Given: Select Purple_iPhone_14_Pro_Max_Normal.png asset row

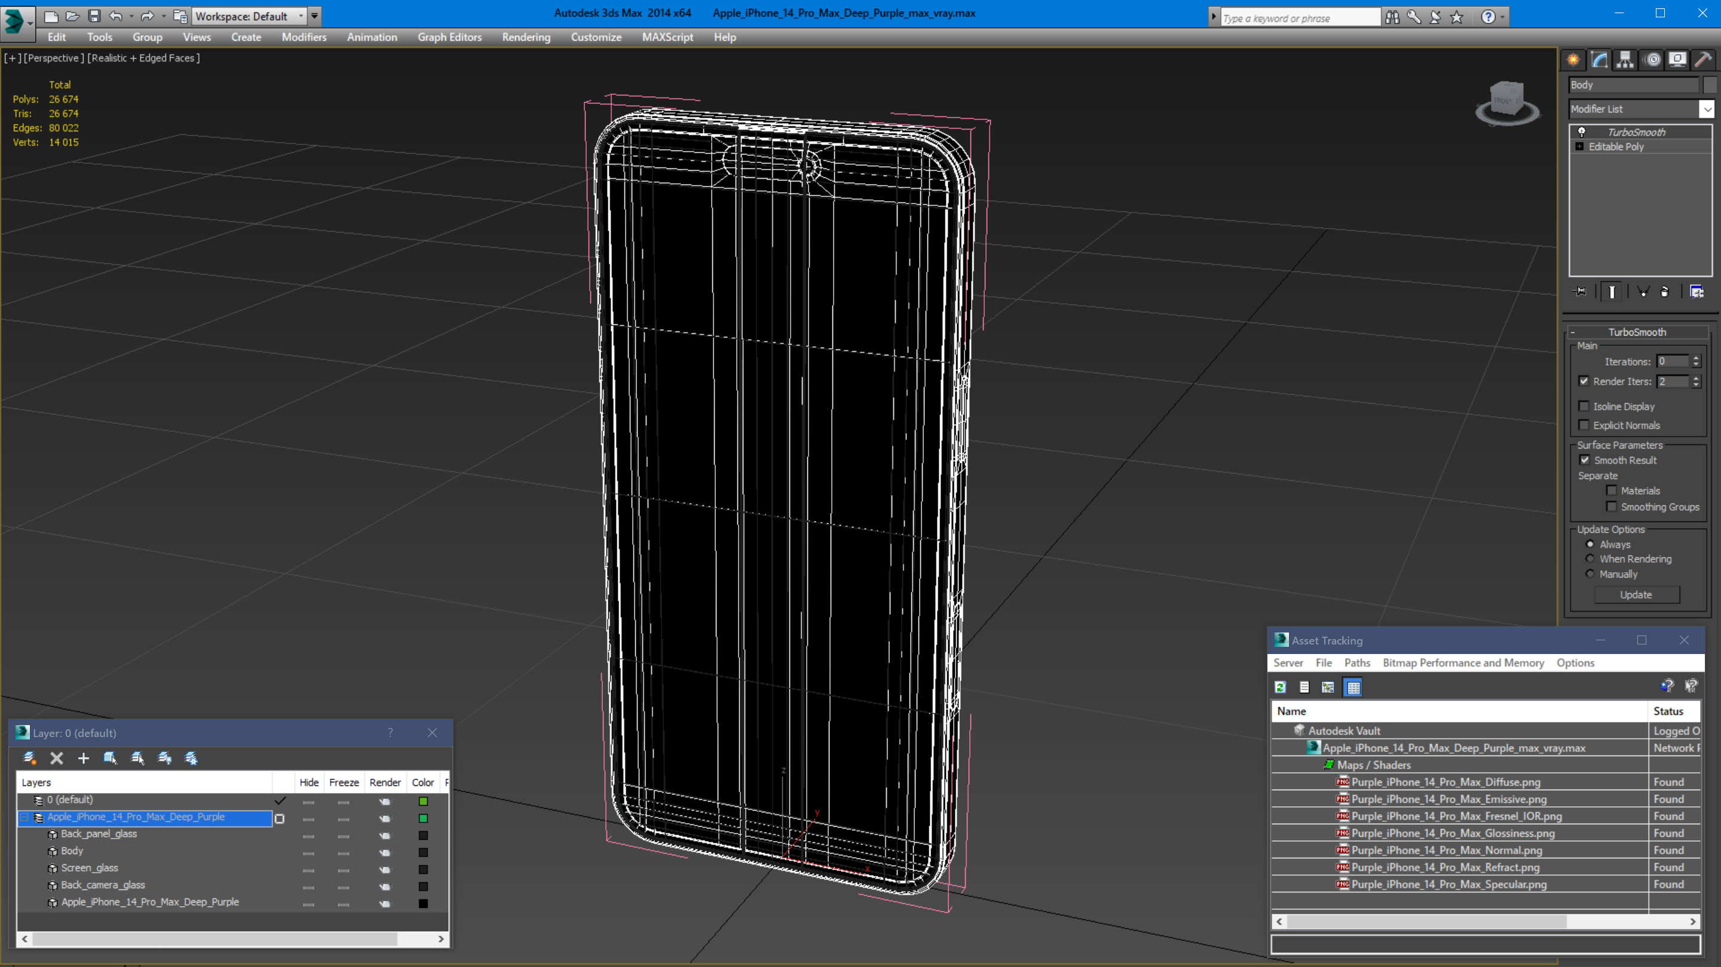Looking at the screenshot, I should (x=1446, y=850).
